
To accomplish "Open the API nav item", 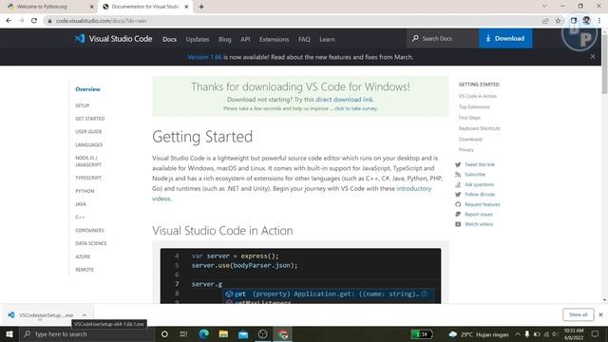I will click(x=245, y=39).
